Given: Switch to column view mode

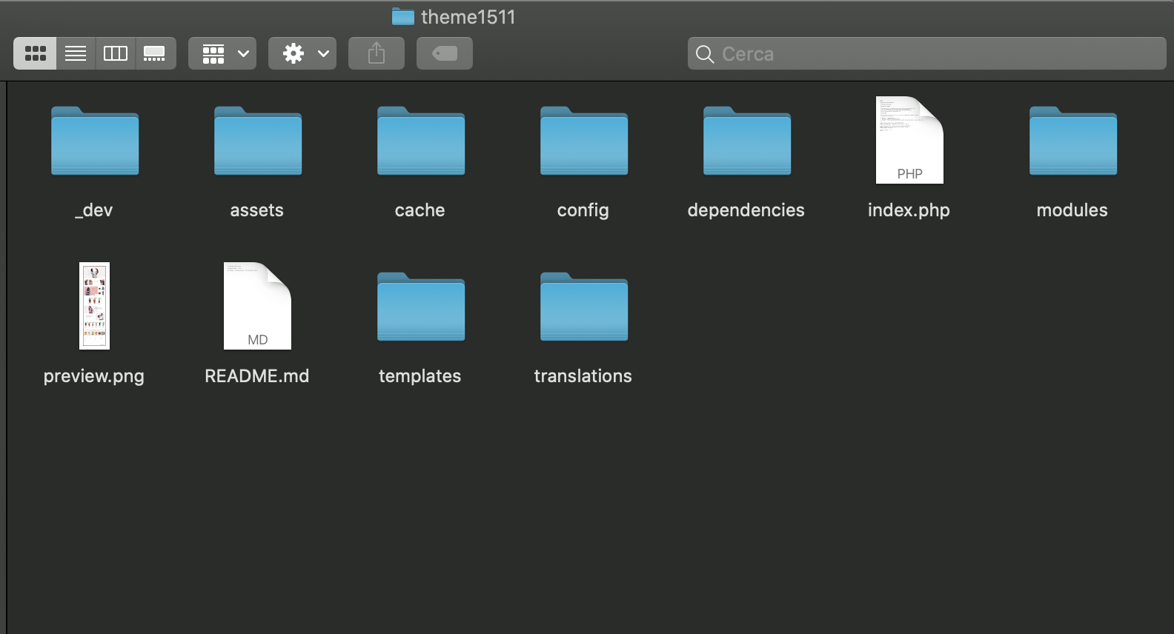Looking at the screenshot, I should [116, 53].
